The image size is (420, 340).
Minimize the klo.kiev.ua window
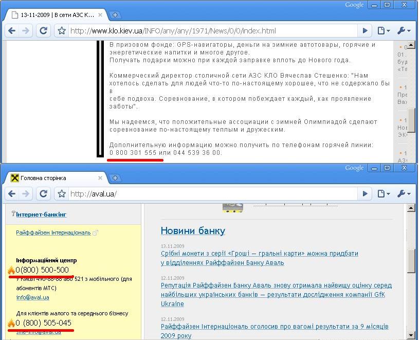pyautogui.click(x=374, y=5)
